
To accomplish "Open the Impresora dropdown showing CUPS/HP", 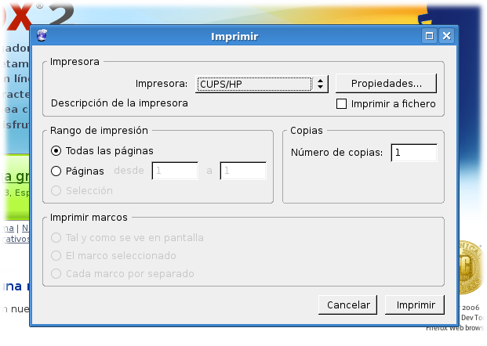I will coord(260,84).
